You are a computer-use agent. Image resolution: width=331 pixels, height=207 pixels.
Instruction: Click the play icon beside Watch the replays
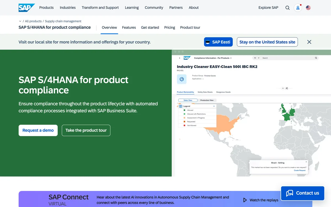[245, 200]
